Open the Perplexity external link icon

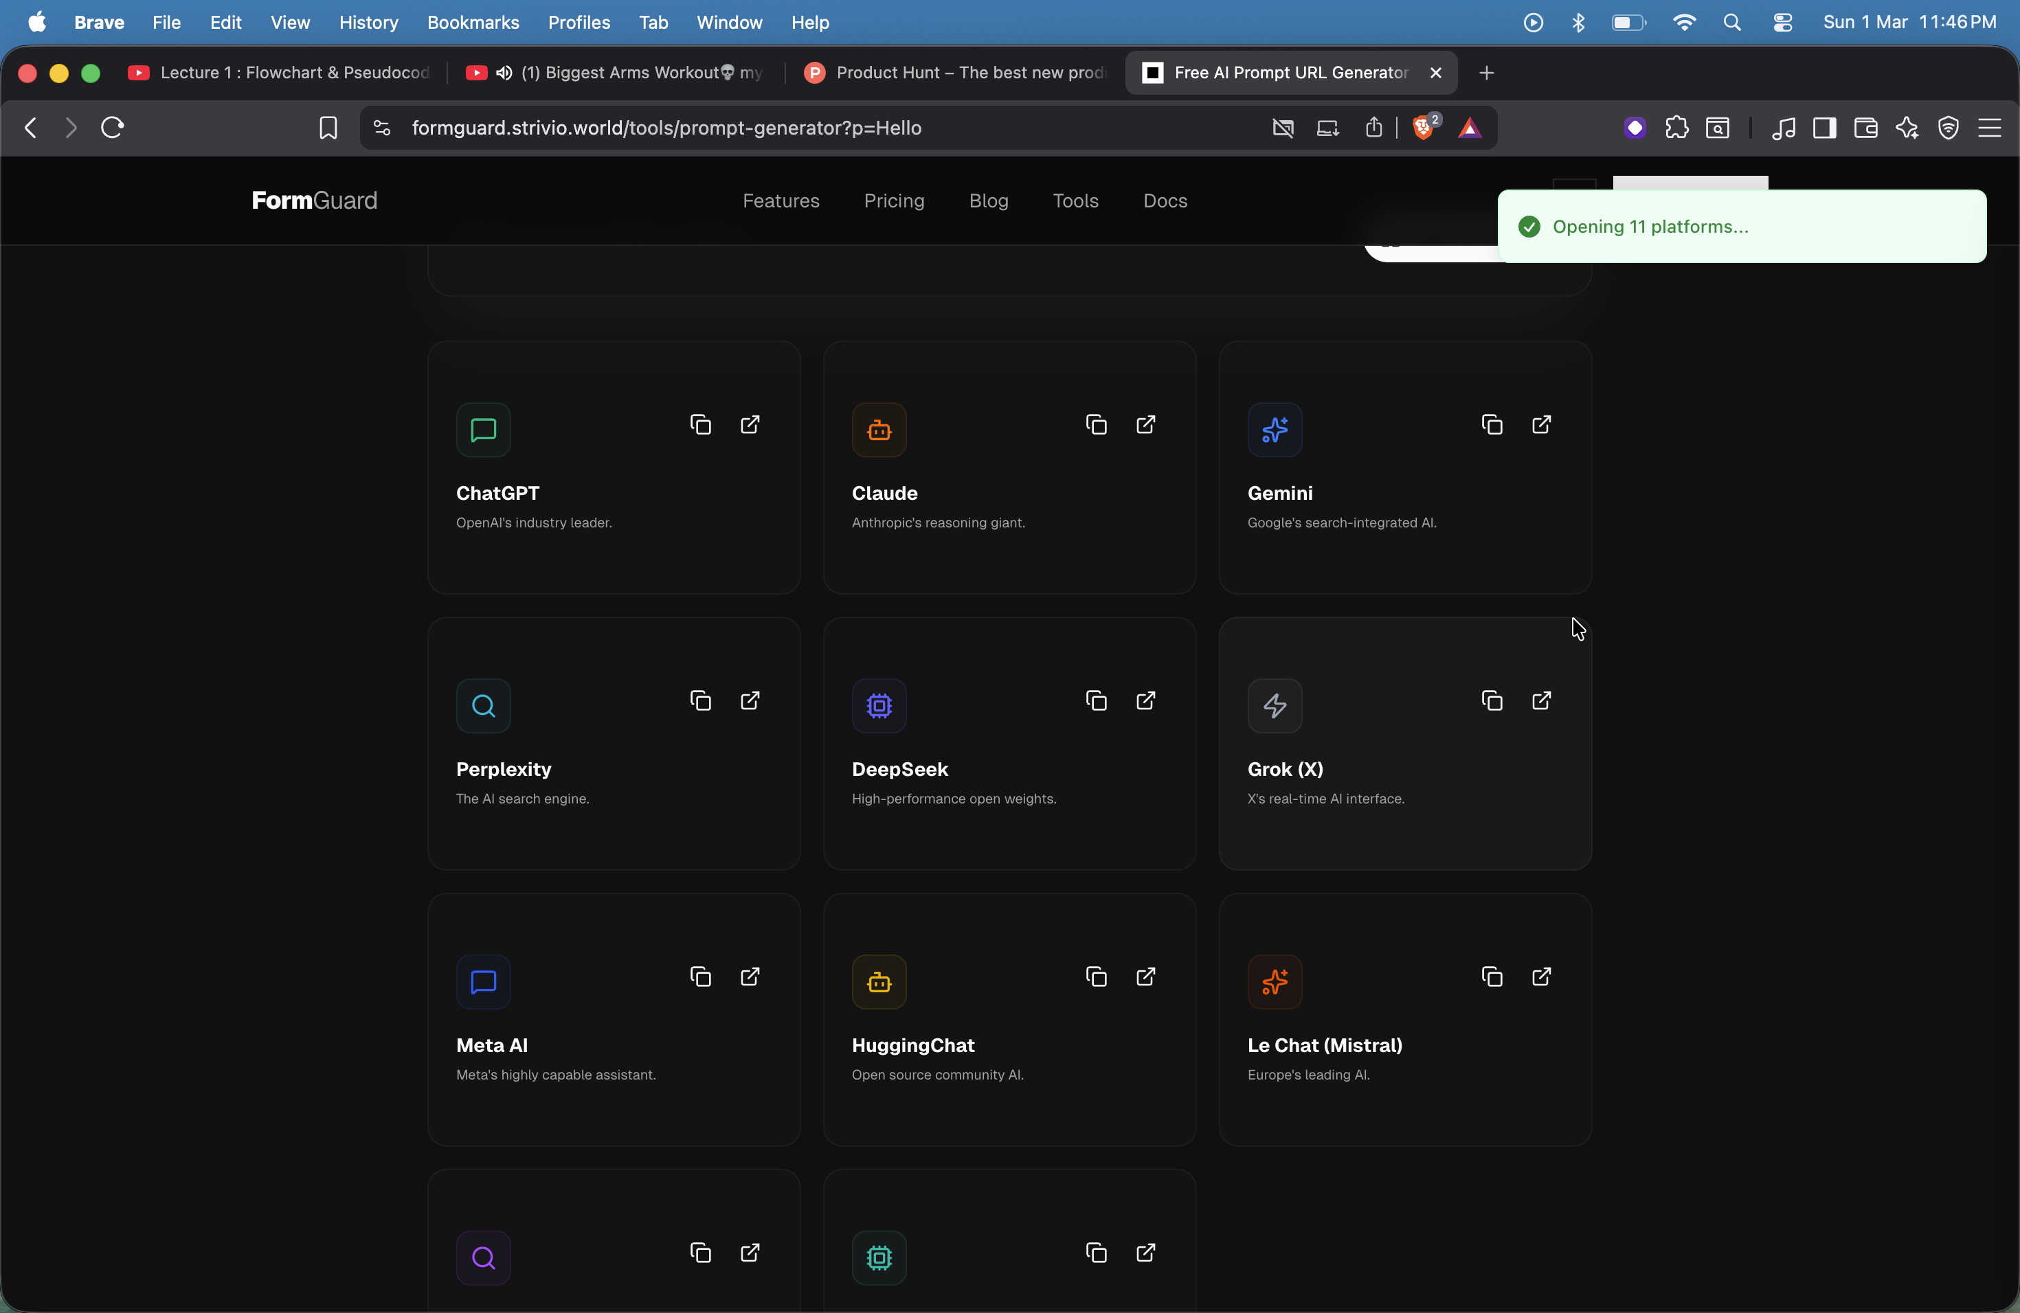coord(750,700)
